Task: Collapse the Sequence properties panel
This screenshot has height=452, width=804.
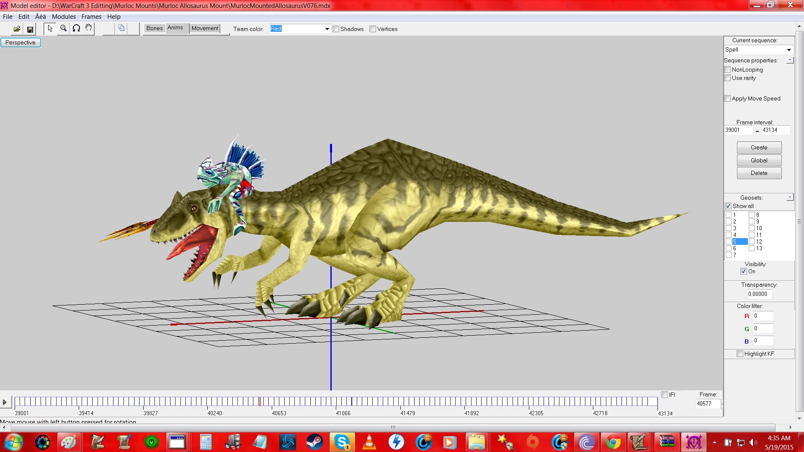Action: click(x=790, y=60)
